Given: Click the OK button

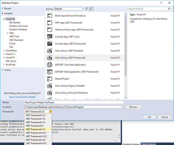Looking at the screenshot, I should click(x=149, y=117).
